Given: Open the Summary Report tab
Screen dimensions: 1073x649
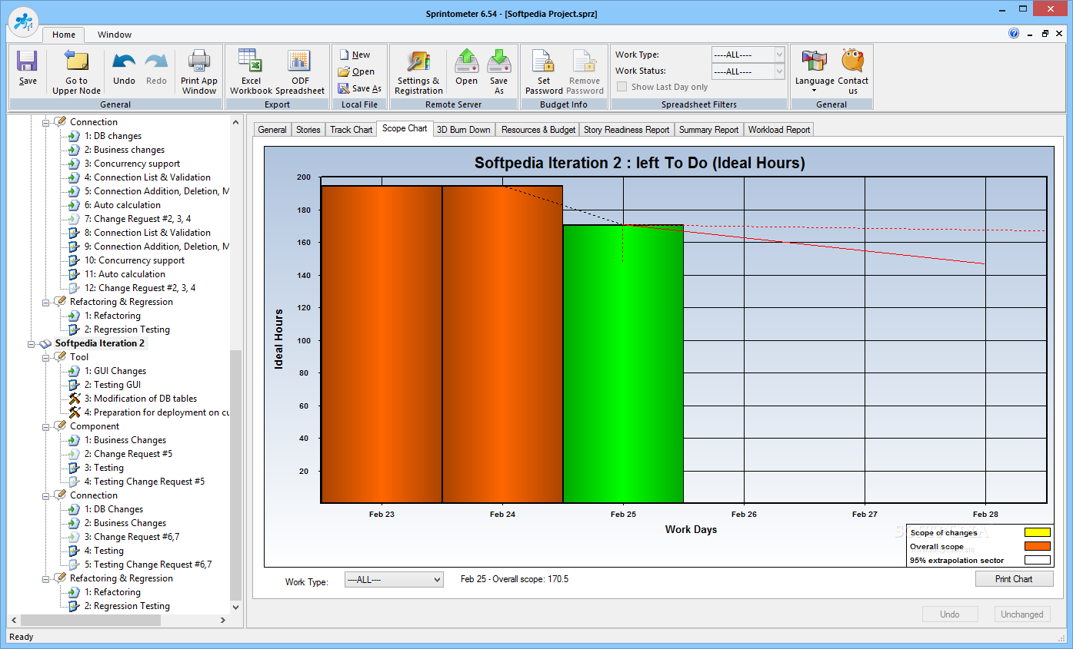Looking at the screenshot, I should pos(708,130).
